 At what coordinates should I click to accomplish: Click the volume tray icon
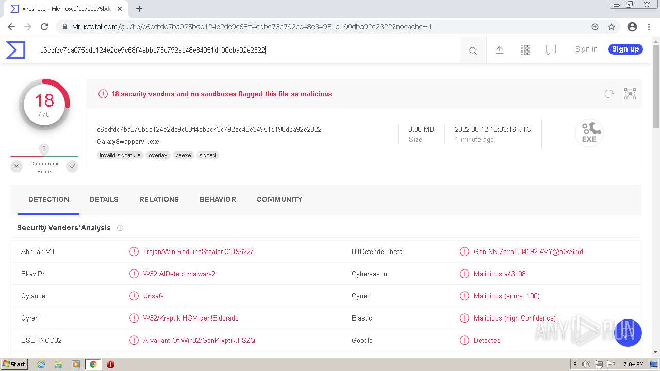coord(586,364)
